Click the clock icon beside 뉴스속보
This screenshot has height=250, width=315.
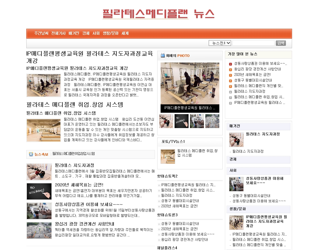click(x=31, y=154)
